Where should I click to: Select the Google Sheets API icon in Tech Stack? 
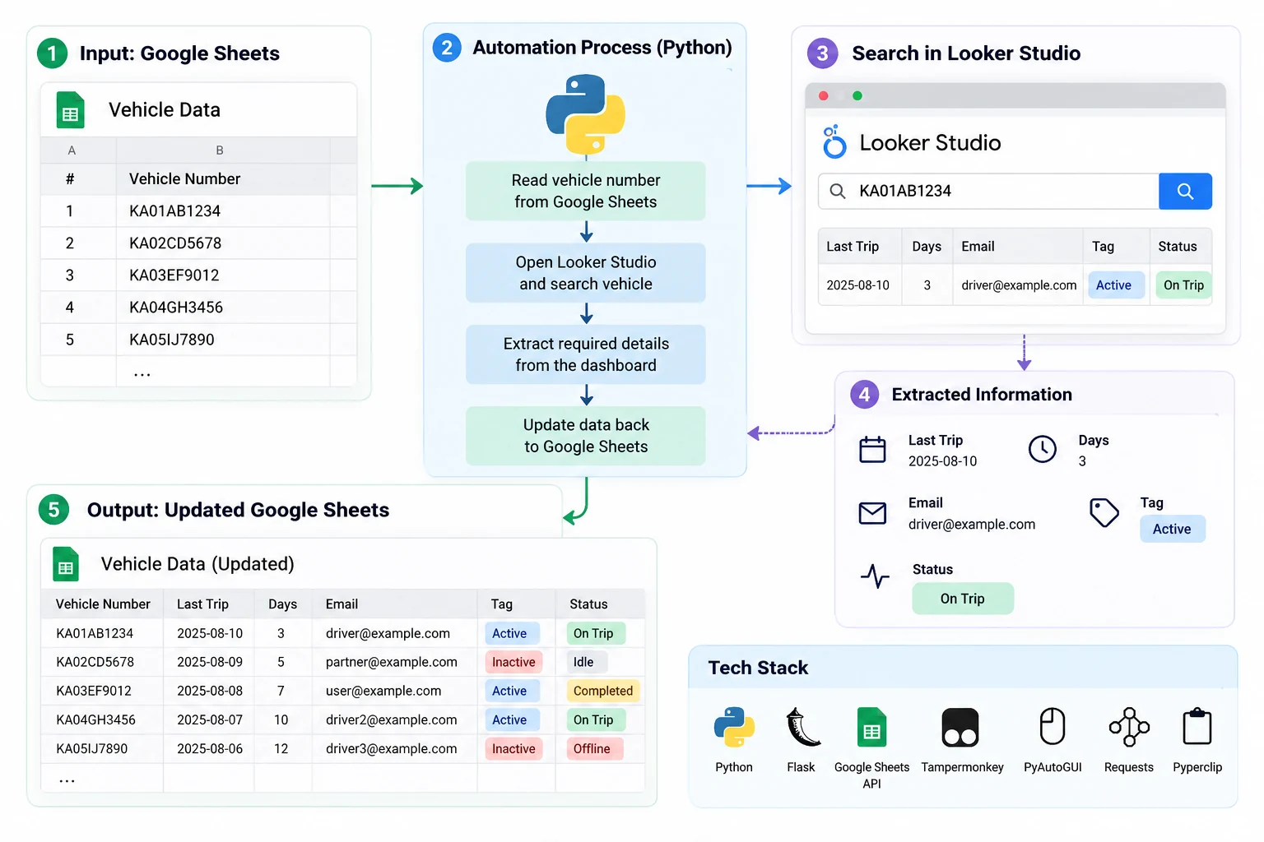[x=871, y=727]
